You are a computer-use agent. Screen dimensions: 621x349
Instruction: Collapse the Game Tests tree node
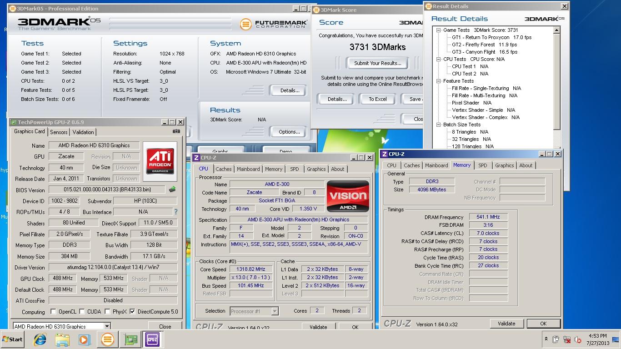click(x=439, y=30)
